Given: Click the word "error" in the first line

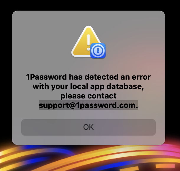Looking at the screenshot, I should [x=141, y=77].
